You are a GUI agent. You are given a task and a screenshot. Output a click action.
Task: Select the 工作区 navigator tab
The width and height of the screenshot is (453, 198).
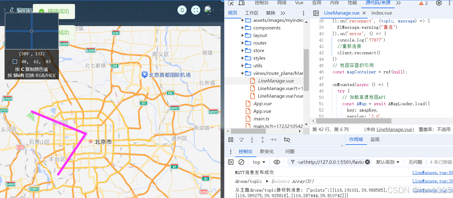252,13
